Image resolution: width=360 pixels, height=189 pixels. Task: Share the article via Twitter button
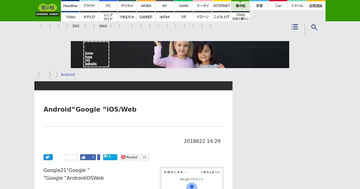click(48, 157)
